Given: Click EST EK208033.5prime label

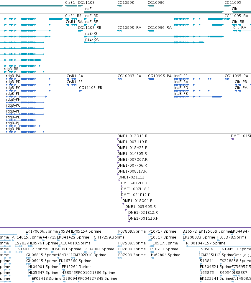Looking at the screenshot, I should coord(199,237).
